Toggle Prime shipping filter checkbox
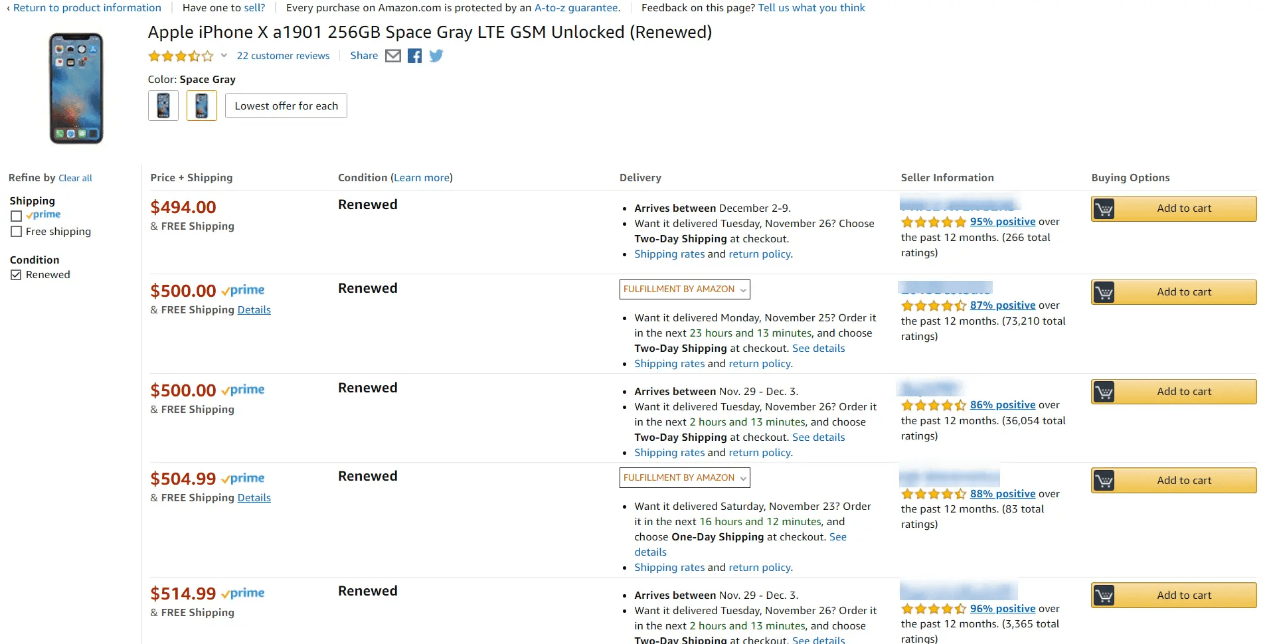The width and height of the screenshot is (1275, 644). pyautogui.click(x=17, y=216)
